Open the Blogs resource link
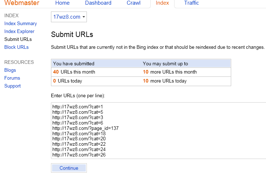 click(x=10, y=70)
